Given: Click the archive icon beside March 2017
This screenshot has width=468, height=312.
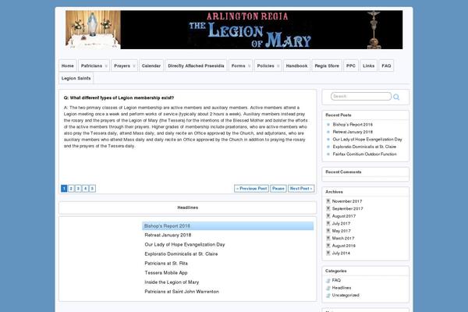Looking at the screenshot, I should 328,238.
